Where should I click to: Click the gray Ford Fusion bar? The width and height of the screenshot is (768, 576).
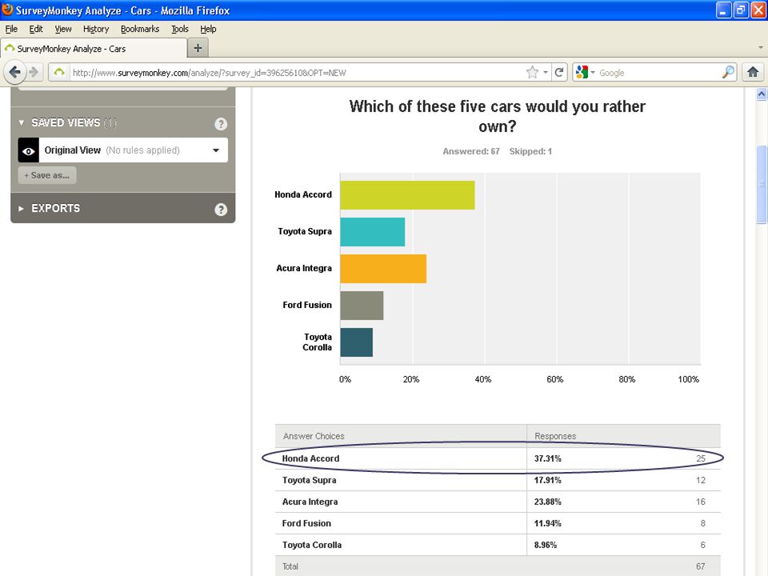362,305
